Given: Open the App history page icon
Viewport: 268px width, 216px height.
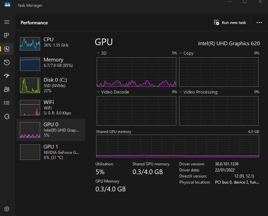Looking at the screenshot, I should [x=7, y=62].
